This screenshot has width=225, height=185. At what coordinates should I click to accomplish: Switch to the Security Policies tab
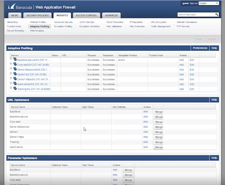(x=37, y=15)
